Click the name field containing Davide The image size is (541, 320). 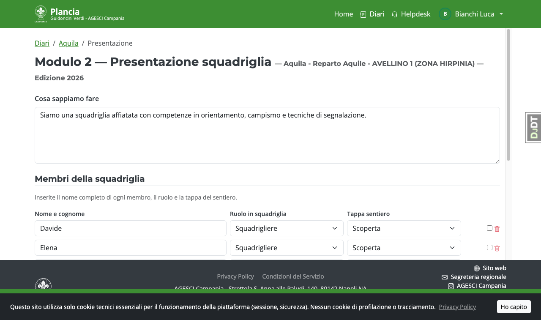coord(131,228)
